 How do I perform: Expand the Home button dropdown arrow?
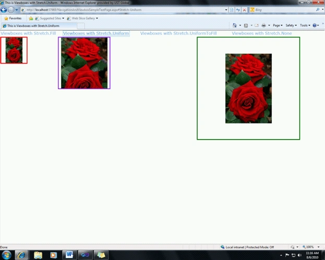point(240,25)
